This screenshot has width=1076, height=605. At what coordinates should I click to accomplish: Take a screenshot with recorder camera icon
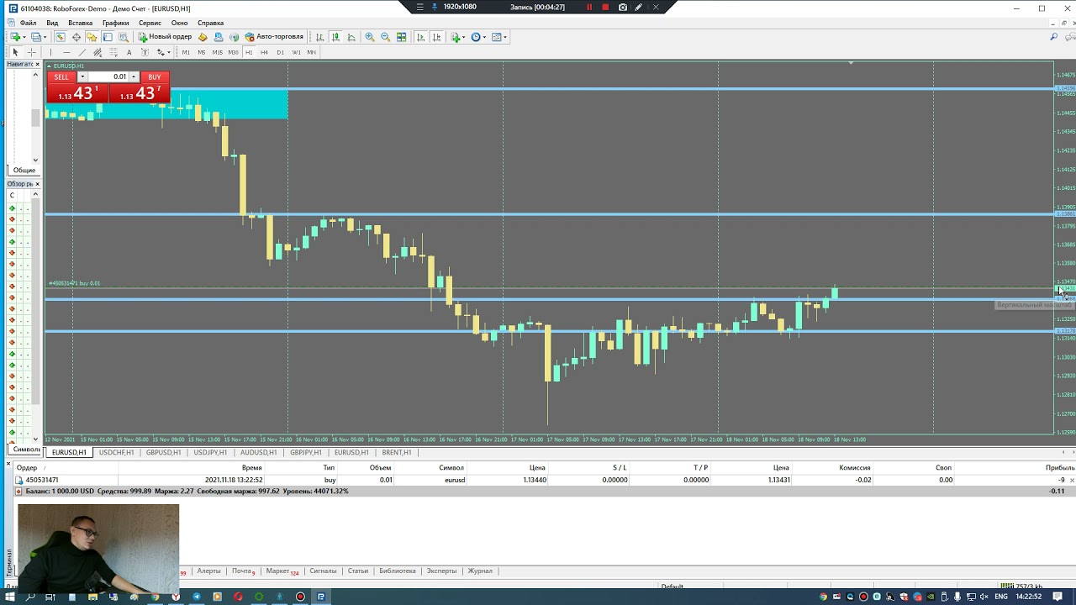click(622, 8)
